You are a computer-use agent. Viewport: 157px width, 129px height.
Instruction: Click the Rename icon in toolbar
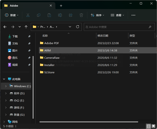click(60, 15)
